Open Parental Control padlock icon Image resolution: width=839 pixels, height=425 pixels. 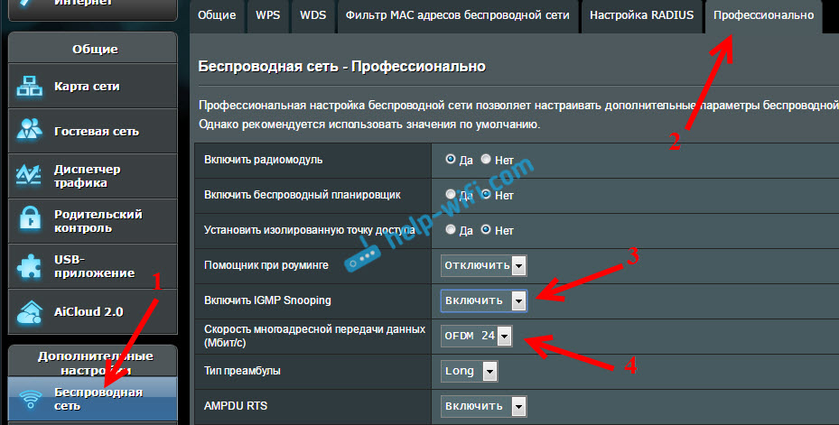32,221
